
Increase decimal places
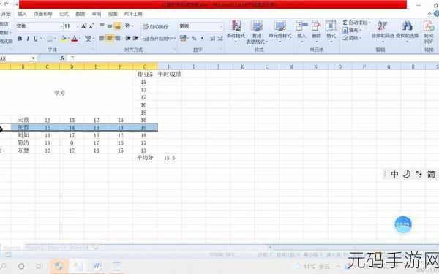coord(212,38)
